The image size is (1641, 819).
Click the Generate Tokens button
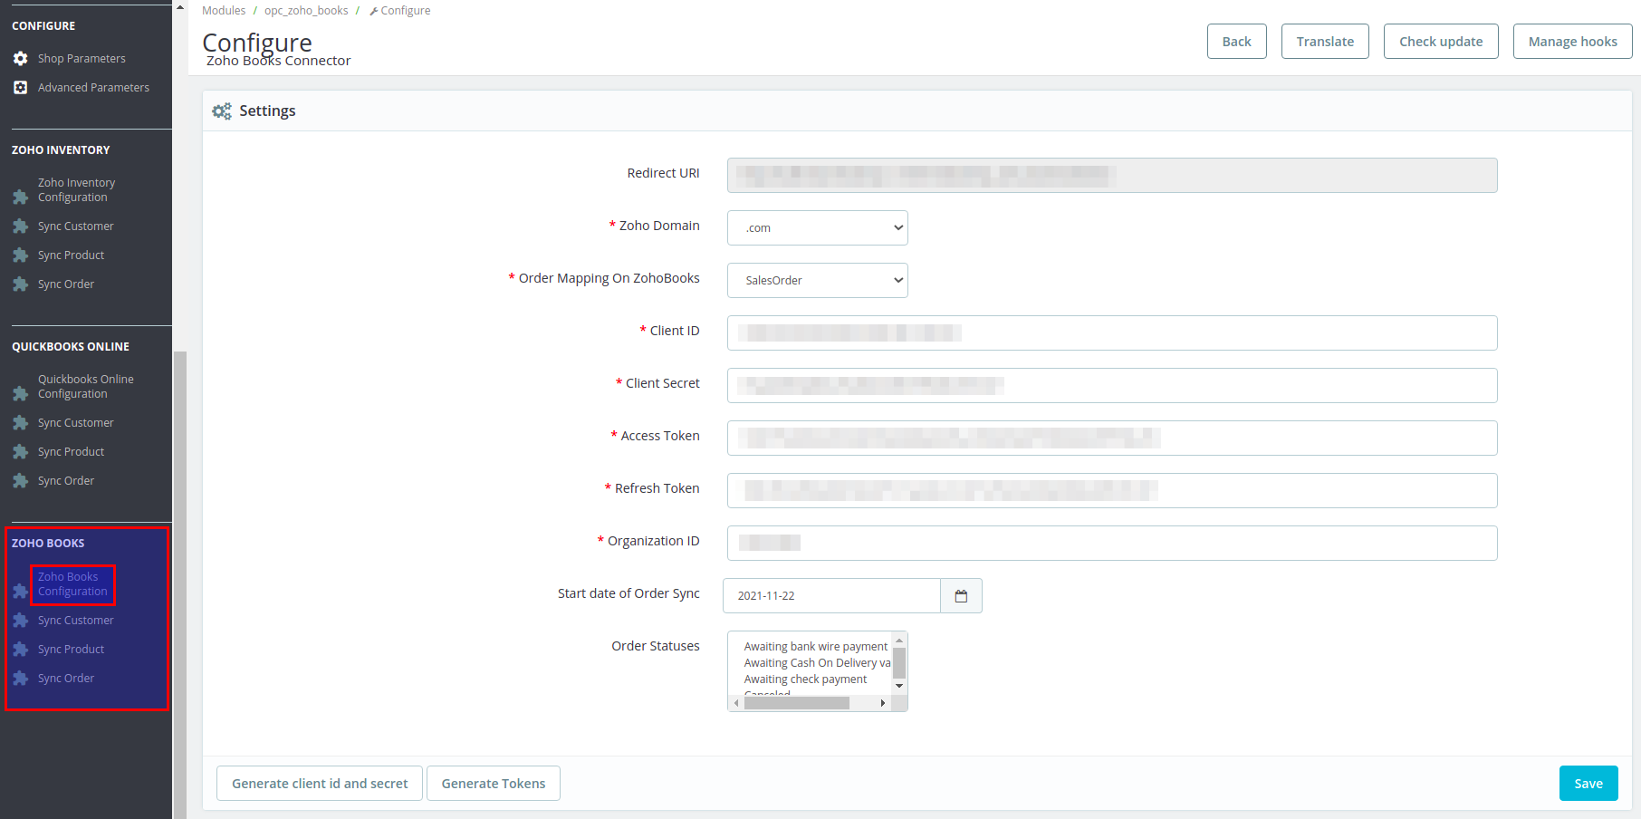[x=494, y=784]
